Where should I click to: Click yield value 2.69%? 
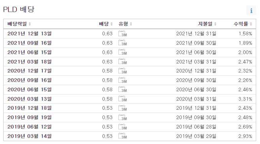pos(245,127)
